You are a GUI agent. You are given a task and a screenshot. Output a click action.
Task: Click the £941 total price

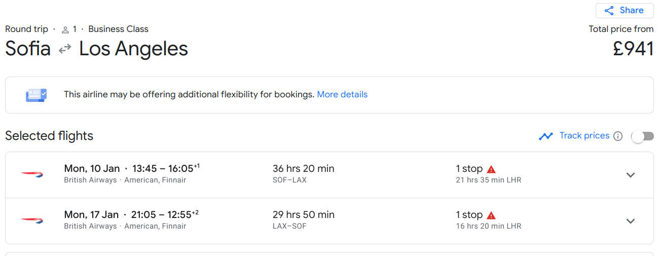pyautogui.click(x=633, y=49)
